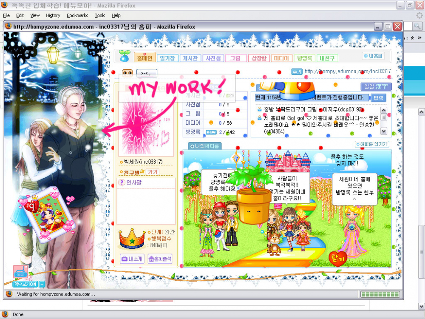
Task: Open the Bookmarks menu
Action: 77,15
